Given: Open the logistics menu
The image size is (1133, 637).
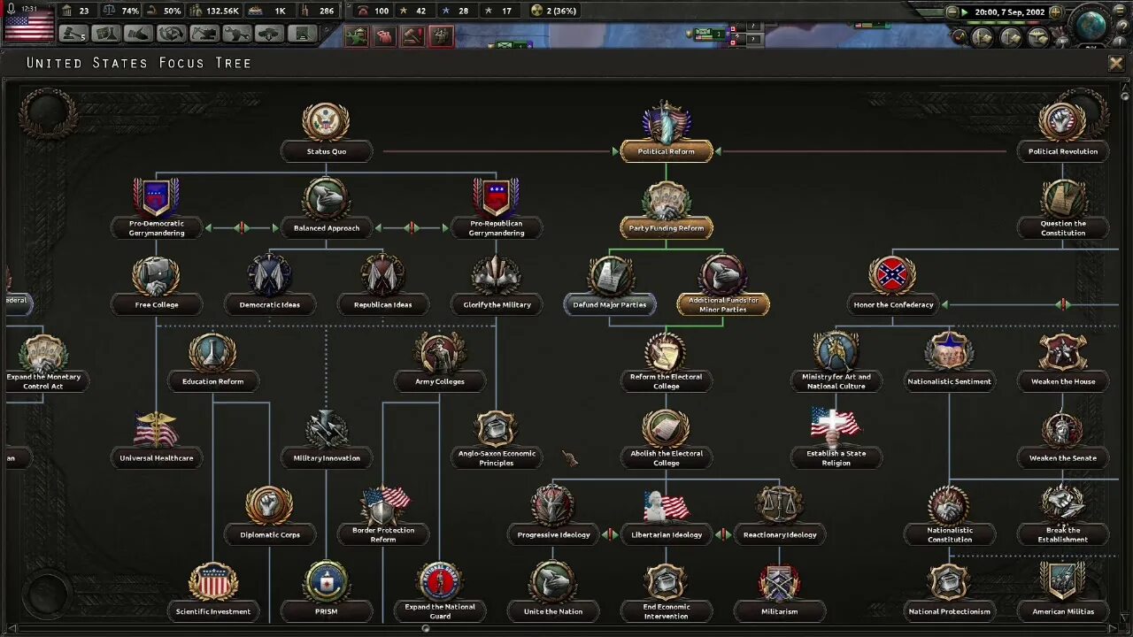Looking at the screenshot, I should pos(302,34).
